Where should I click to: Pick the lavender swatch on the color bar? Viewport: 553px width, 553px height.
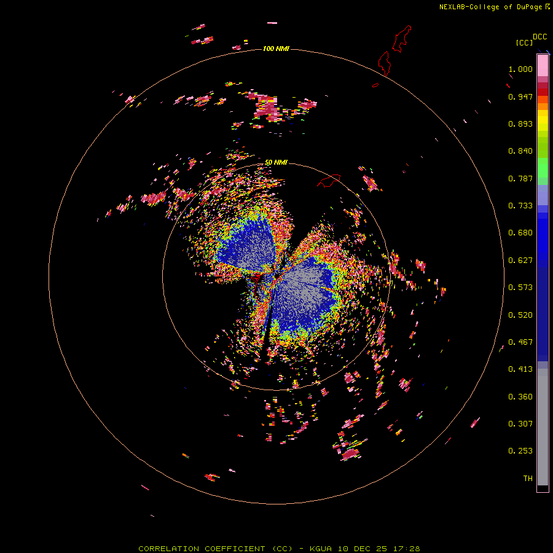pos(543,195)
